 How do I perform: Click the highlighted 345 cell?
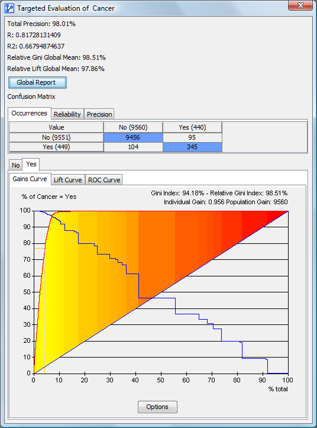tap(192, 147)
